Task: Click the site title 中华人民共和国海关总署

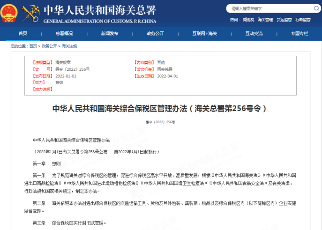Action: pos(99,10)
